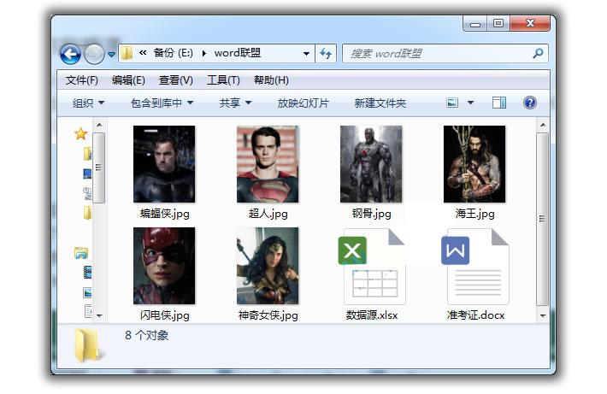The width and height of the screenshot is (607, 394).
Task: Refresh the folder with the refresh icon
Action: 326,53
